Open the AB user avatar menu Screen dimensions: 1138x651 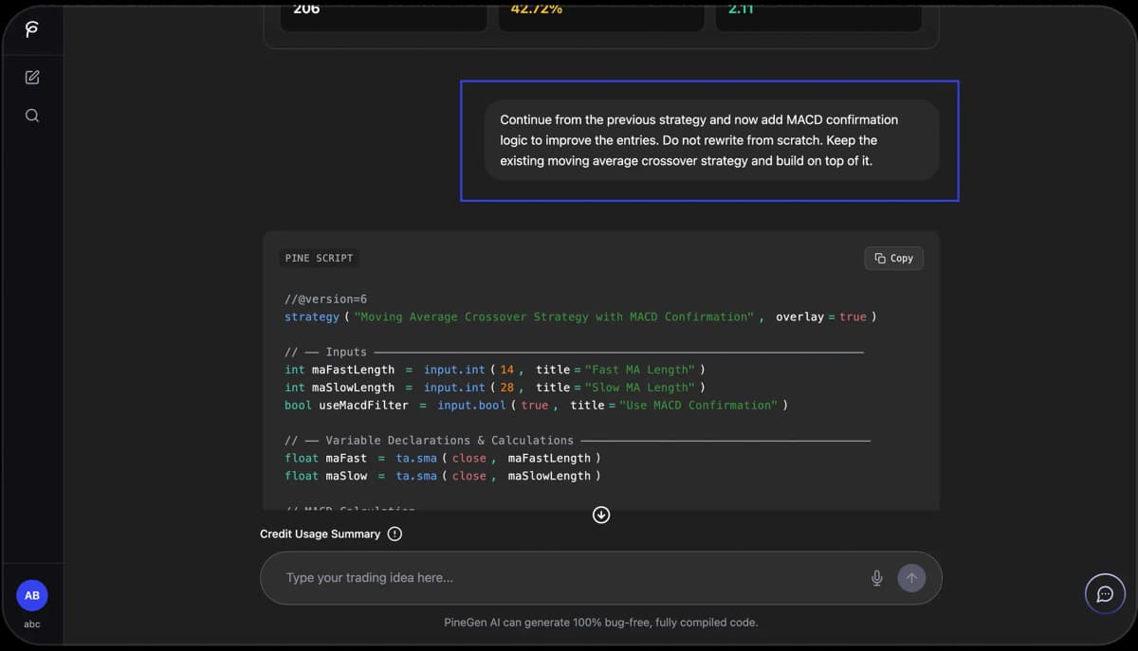pos(32,595)
